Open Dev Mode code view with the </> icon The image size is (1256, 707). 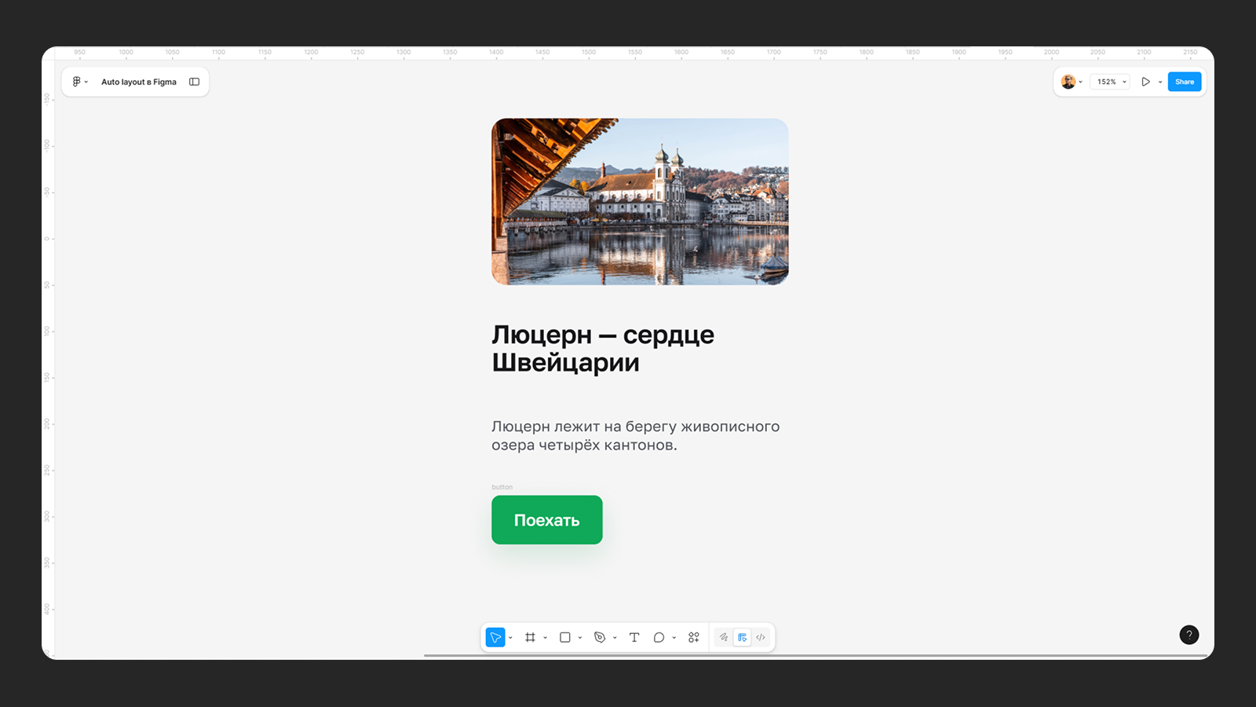click(x=760, y=637)
